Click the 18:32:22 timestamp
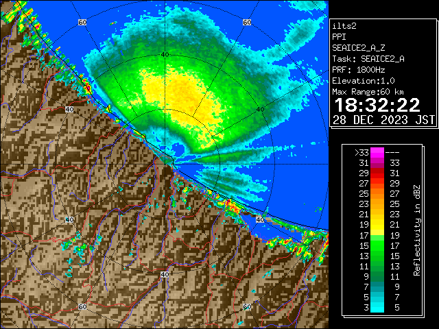439x329 pixels. 377,105
